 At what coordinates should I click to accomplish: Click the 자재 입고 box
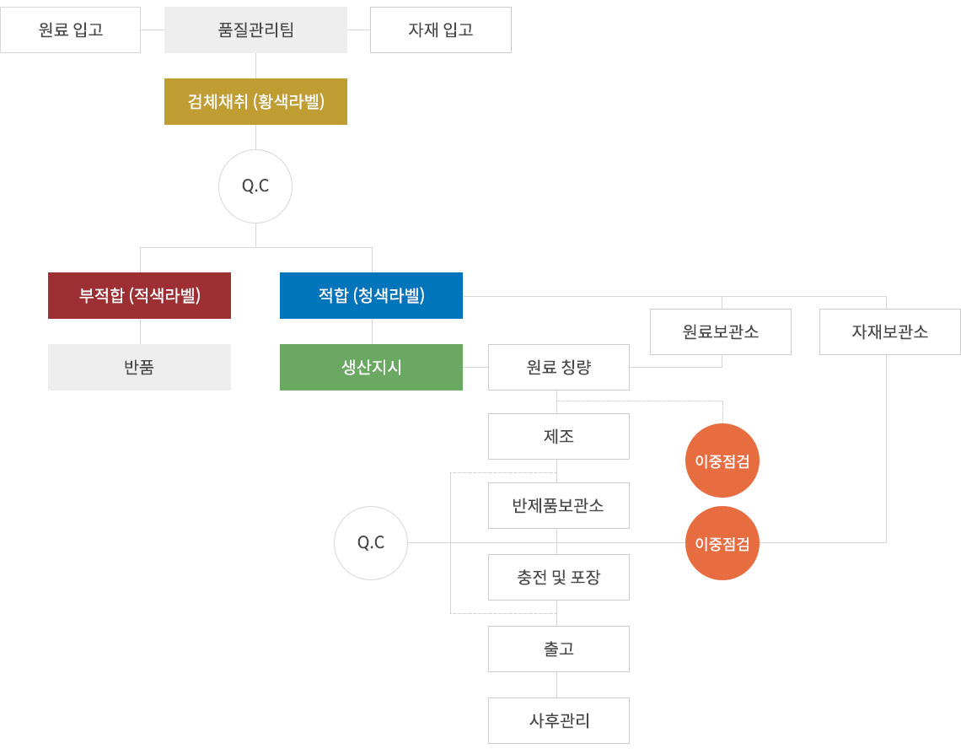click(441, 30)
